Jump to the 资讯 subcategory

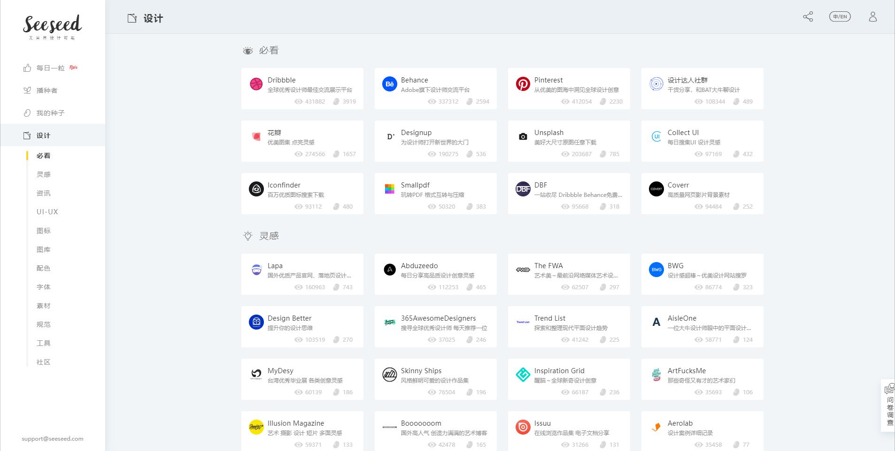tap(44, 193)
